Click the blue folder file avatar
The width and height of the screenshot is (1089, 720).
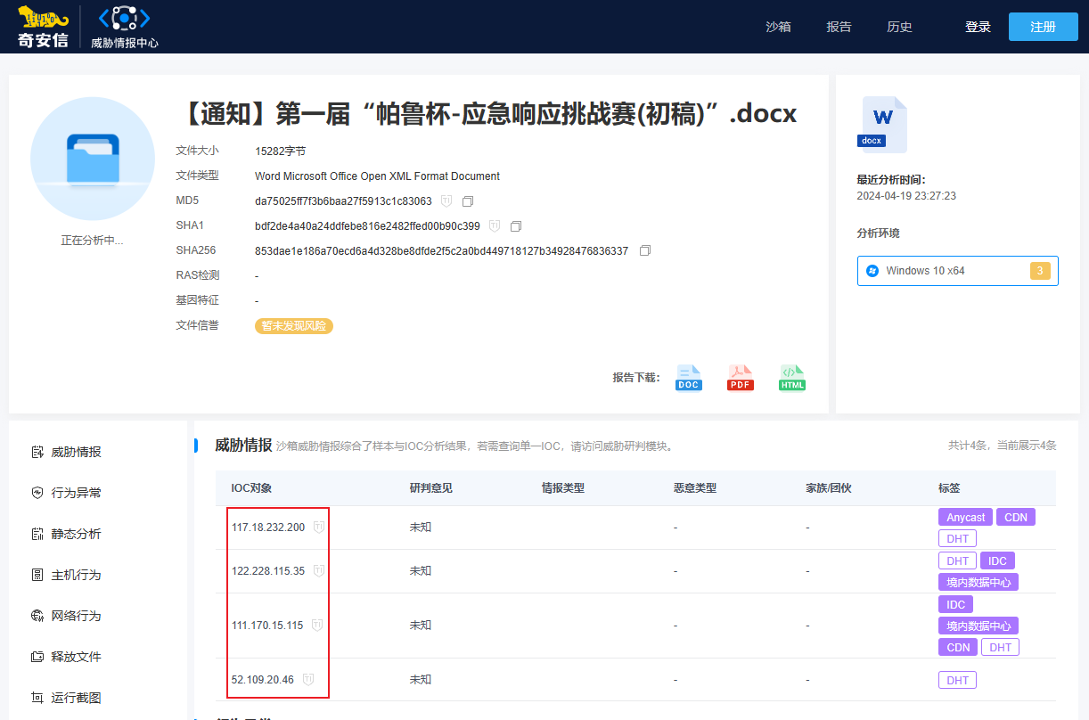(93, 160)
